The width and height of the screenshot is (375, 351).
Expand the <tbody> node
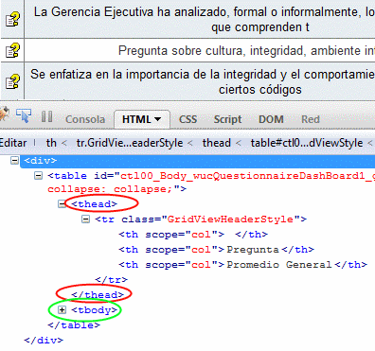click(x=62, y=310)
